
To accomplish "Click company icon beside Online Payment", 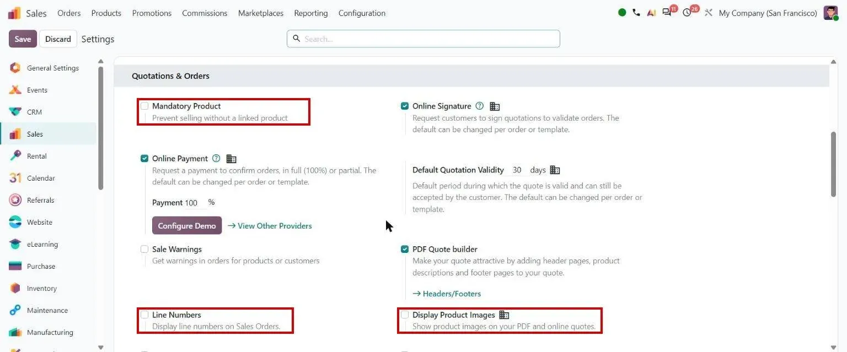I will point(232,159).
